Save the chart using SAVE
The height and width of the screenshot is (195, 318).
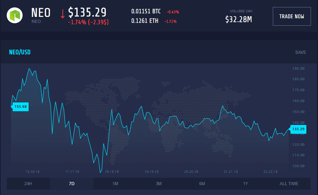coord(300,52)
